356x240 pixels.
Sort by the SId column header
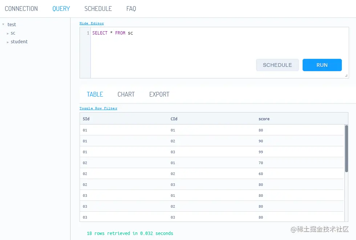pyautogui.click(x=86, y=119)
